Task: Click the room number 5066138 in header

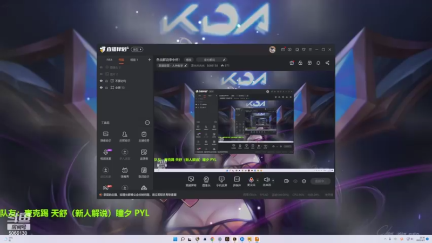Action: point(212,66)
